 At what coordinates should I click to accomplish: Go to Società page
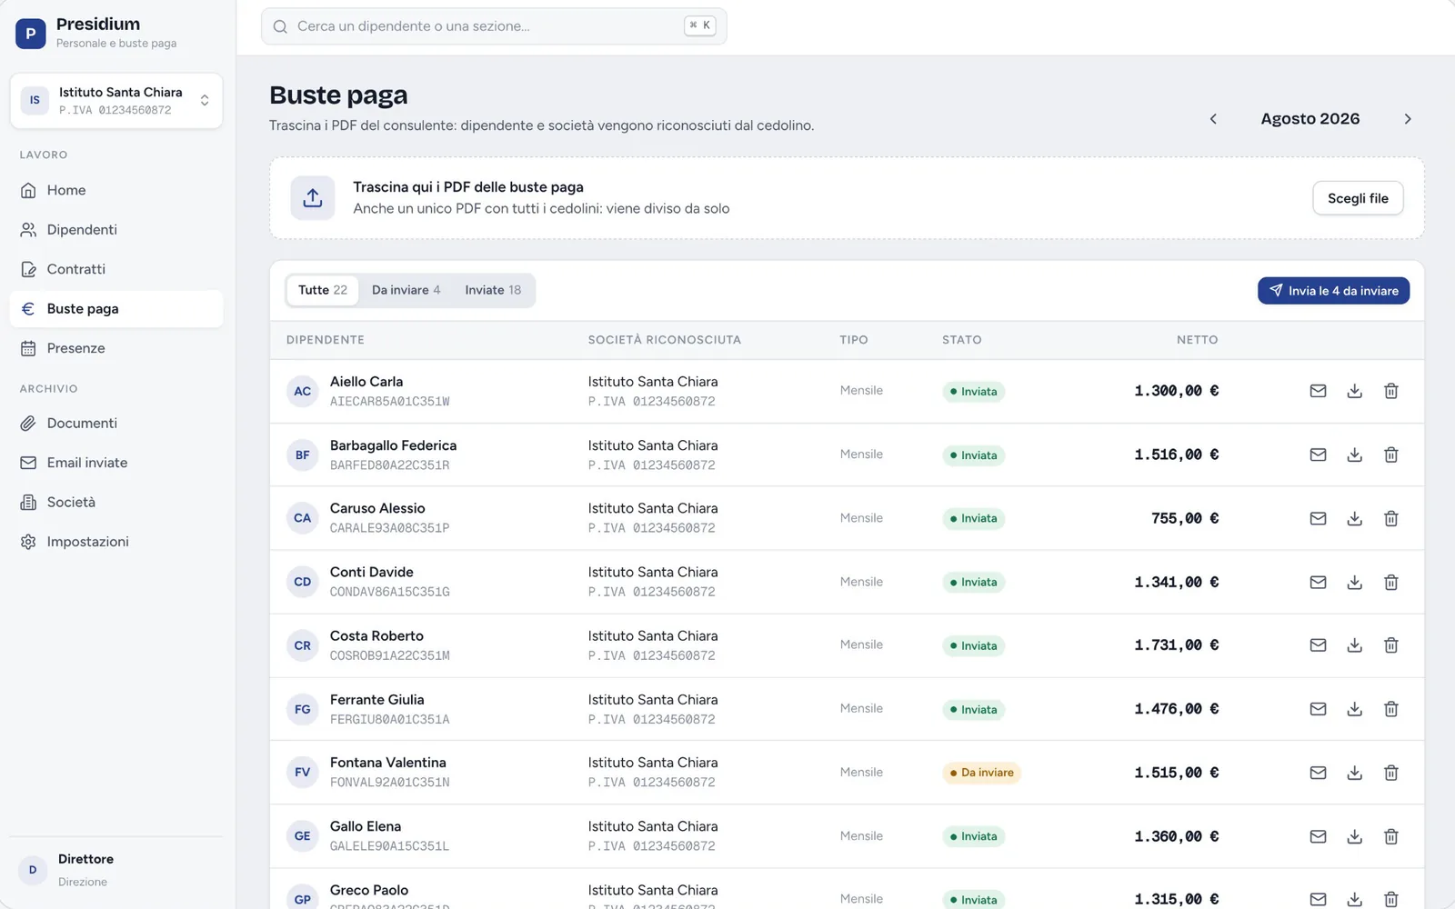[x=116, y=502]
